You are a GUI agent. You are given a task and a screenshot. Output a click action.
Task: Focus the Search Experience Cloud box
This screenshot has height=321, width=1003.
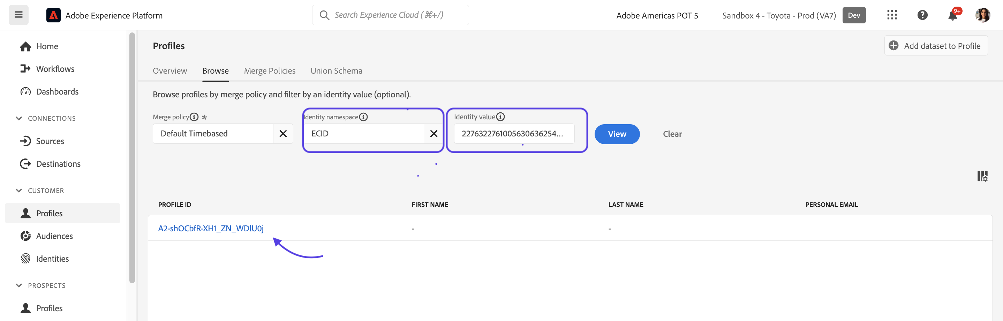tap(390, 15)
